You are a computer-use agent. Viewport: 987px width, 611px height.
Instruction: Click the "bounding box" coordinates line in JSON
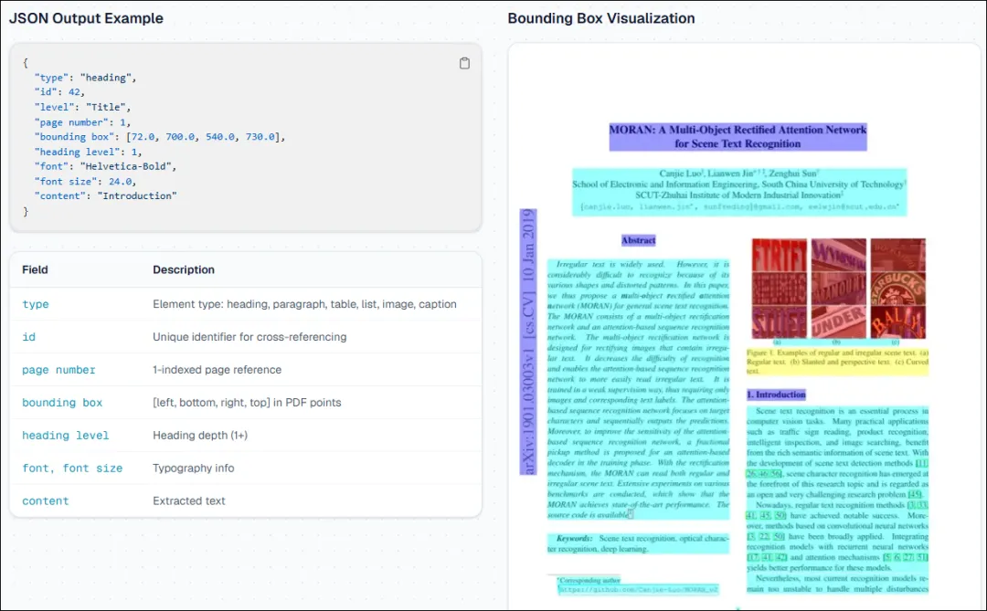(x=160, y=137)
